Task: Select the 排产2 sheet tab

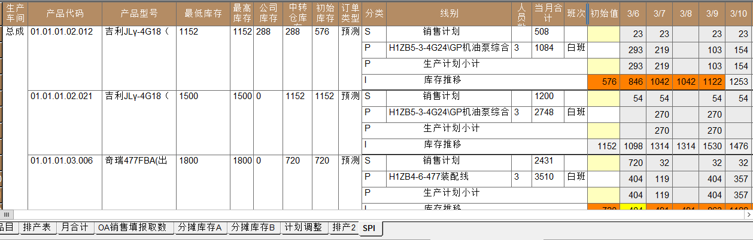Action: [344, 227]
